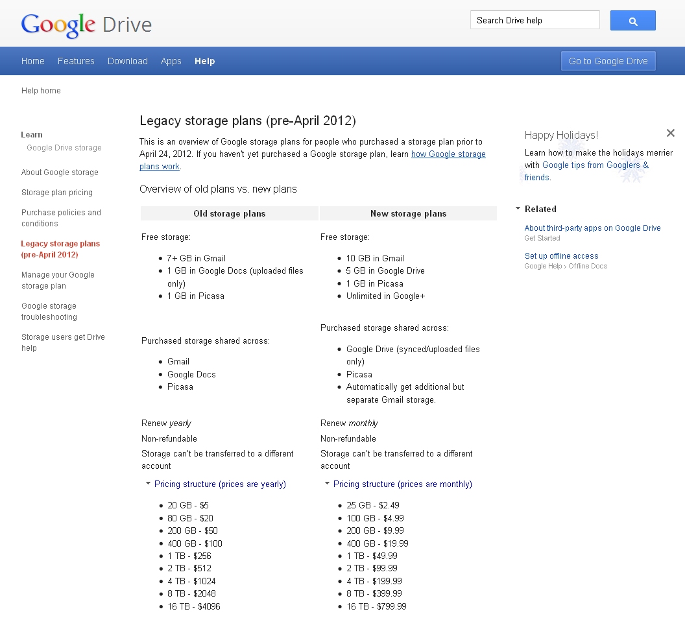Click the Legacy storage plans page heading

[x=248, y=121]
